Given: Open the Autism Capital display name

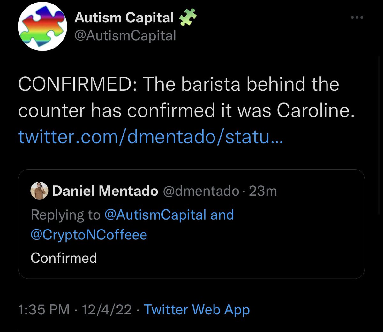Looking at the screenshot, I should (124, 18).
